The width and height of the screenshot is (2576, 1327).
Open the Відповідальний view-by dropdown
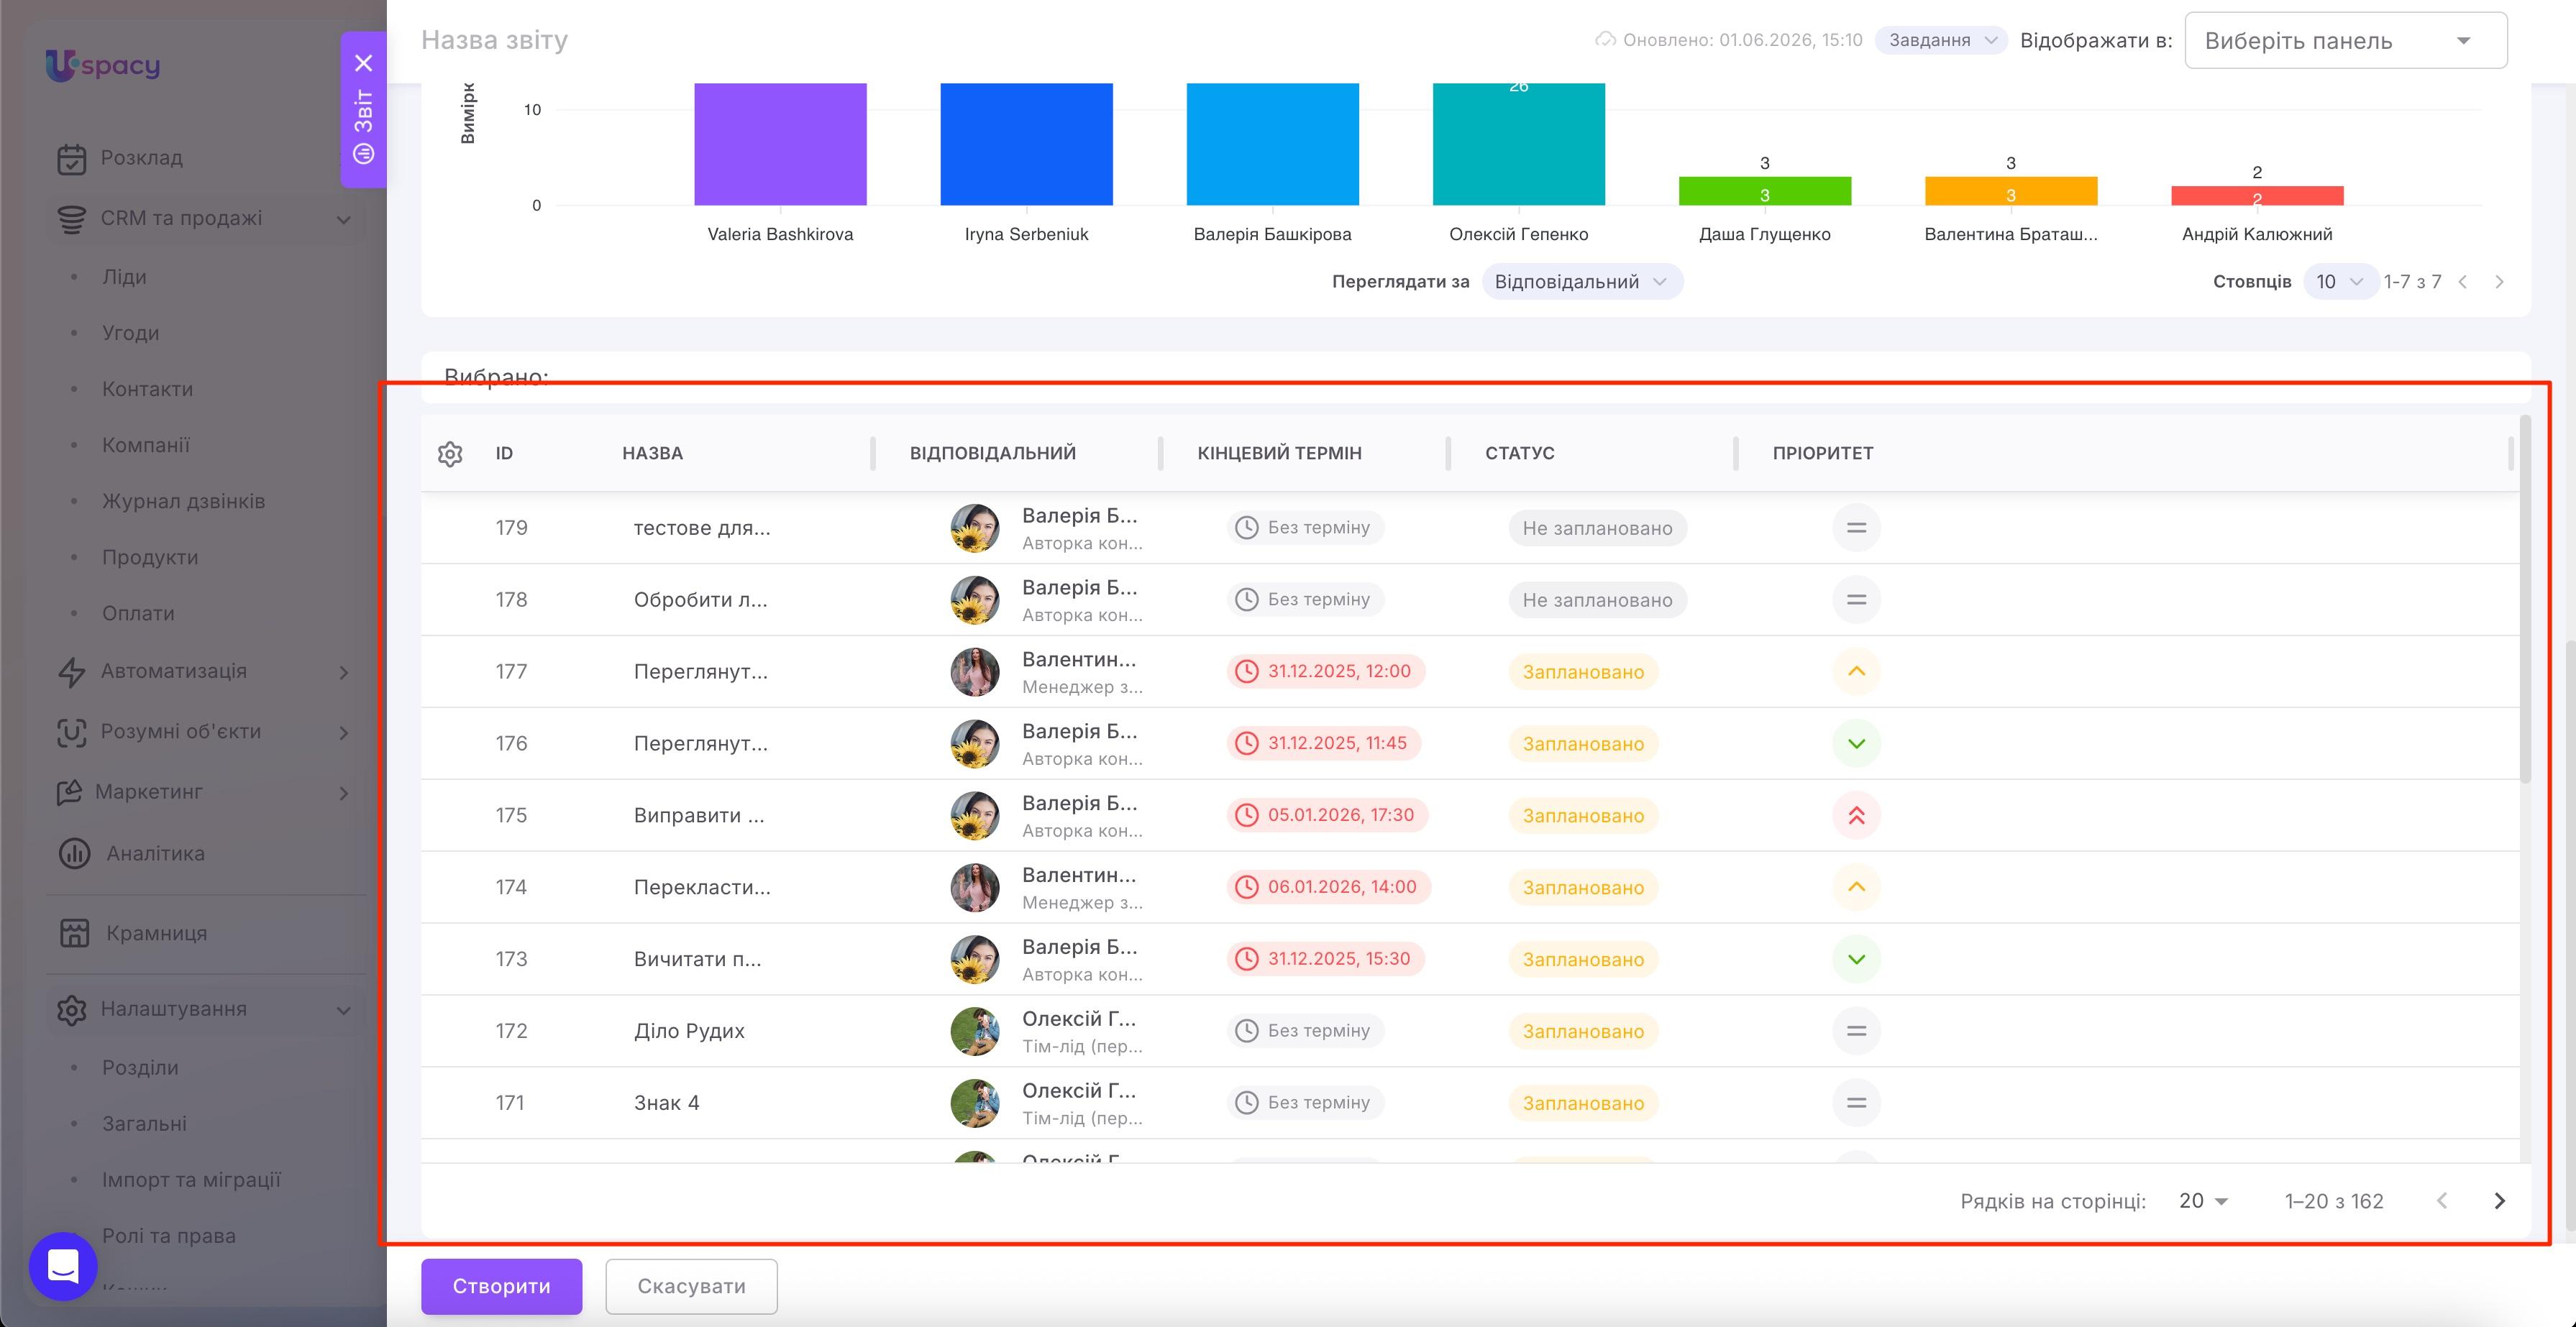coord(1581,282)
